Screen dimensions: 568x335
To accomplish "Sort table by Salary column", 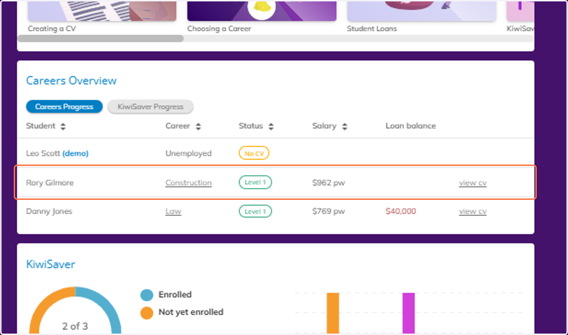I will [330, 126].
